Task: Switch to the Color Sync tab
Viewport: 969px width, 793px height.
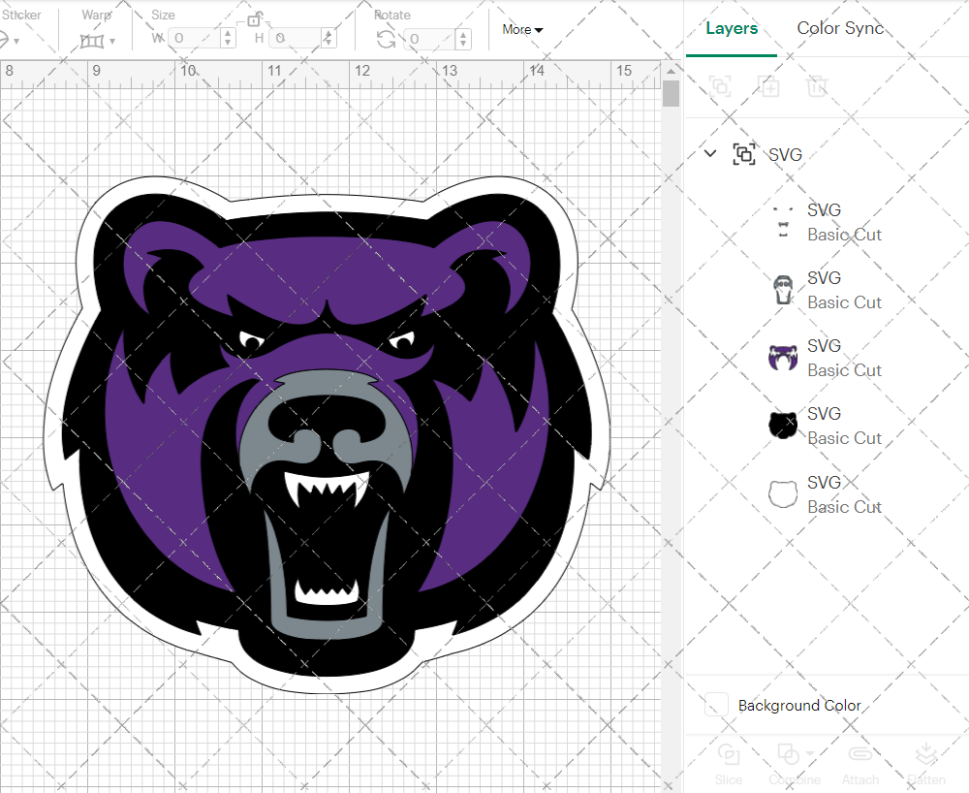Action: [839, 28]
